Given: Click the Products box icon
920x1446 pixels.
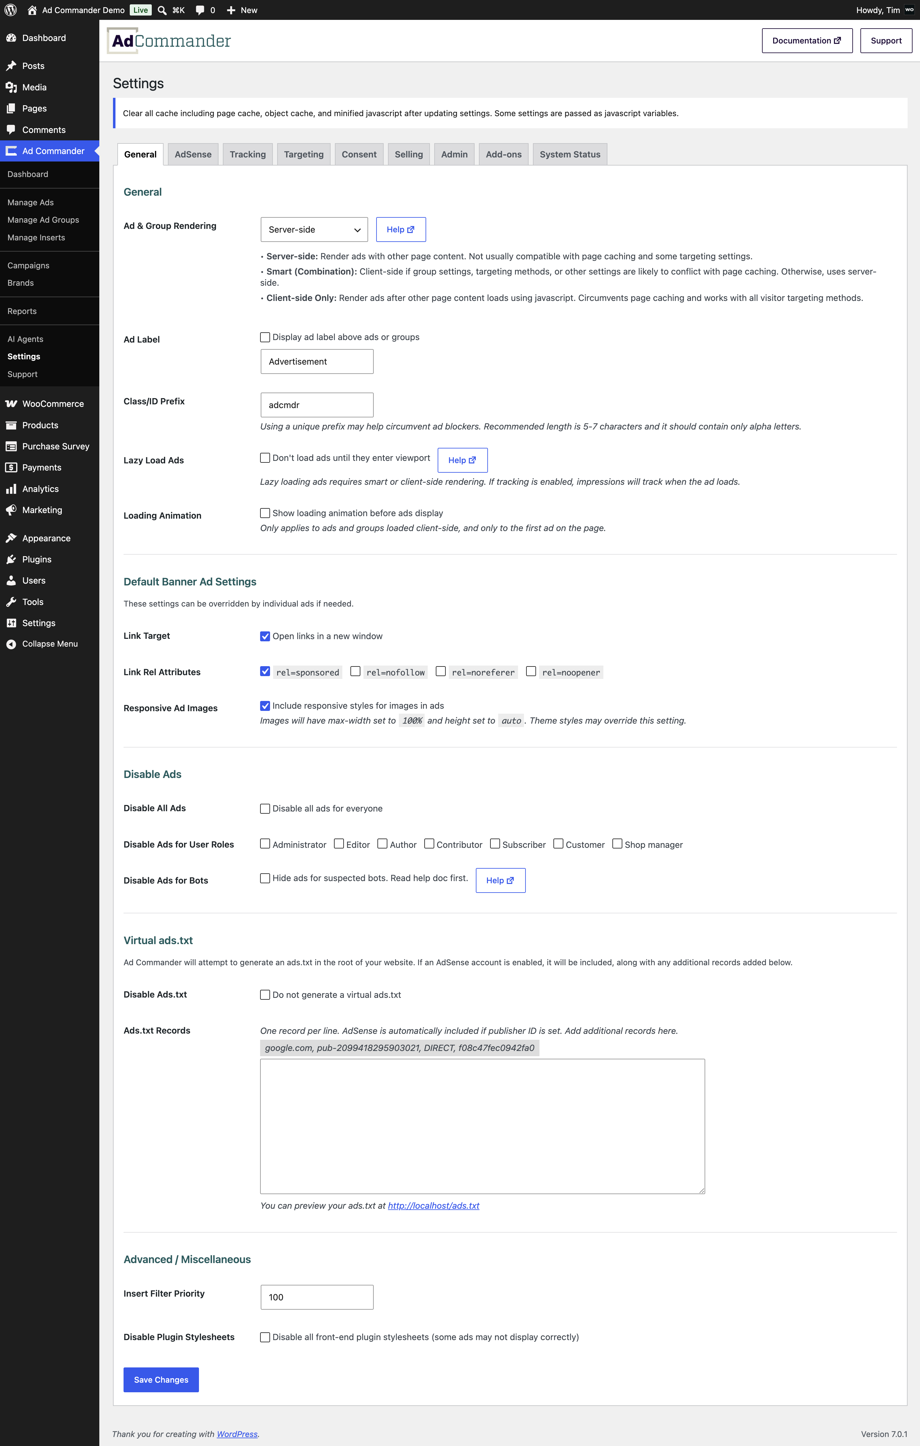Looking at the screenshot, I should 11,425.
